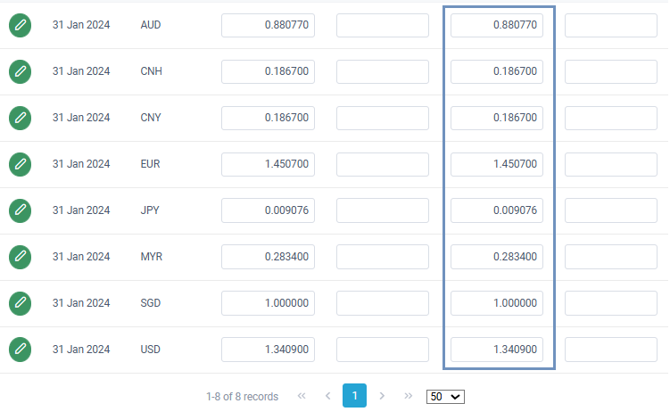Edit the CNH exchange rate row
Image resolution: width=670 pixels, height=420 pixels.
(x=20, y=71)
